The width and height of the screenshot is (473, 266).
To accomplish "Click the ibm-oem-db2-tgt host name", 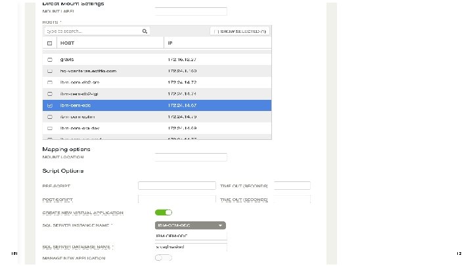I will pos(79,94).
